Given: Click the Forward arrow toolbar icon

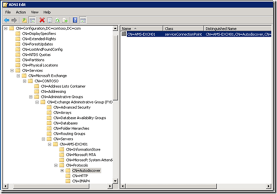Looking at the screenshot, I should pos(14,20).
